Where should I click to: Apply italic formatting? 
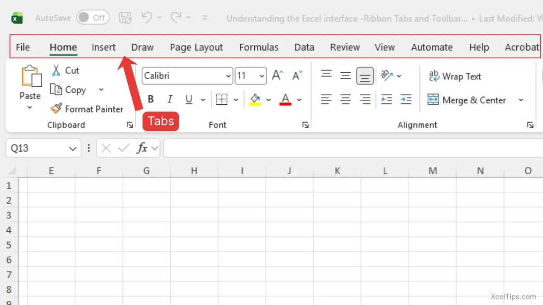(170, 99)
